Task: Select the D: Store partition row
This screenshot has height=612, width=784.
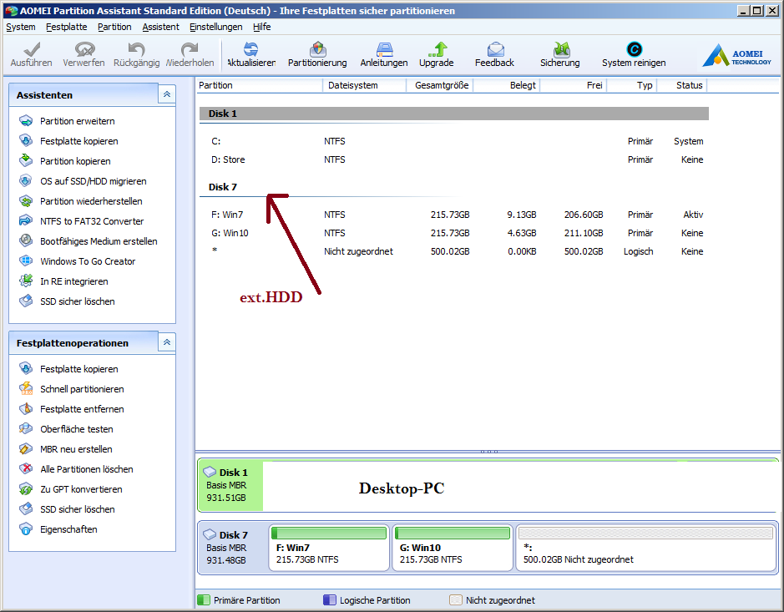Action: (x=454, y=160)
